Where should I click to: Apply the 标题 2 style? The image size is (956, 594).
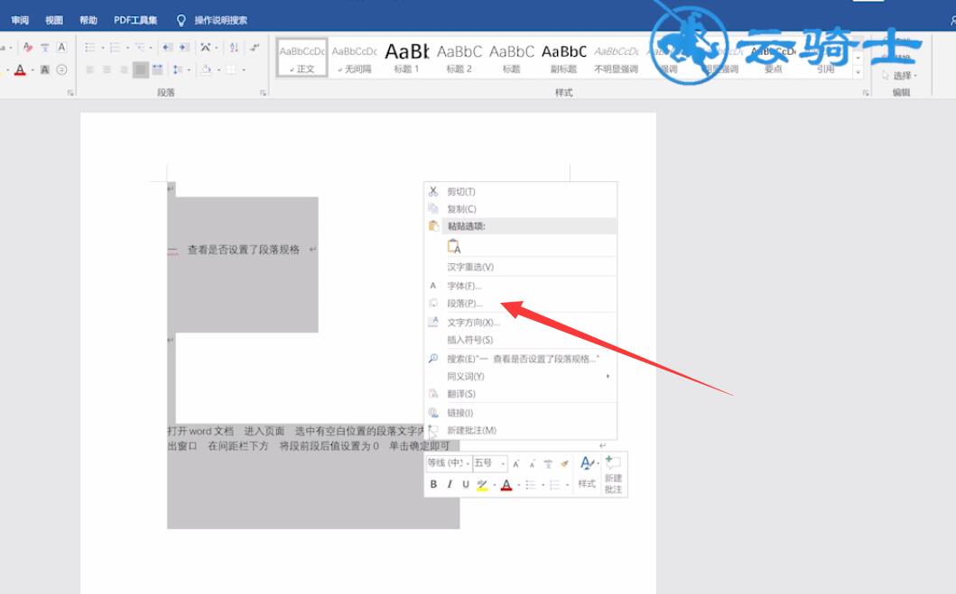click(x=459, y=58)
